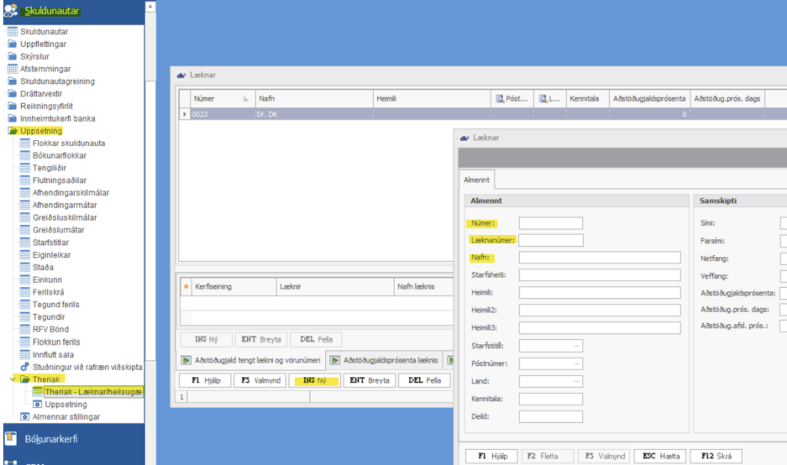Open the Póstnúmer lookup ellipsis button

coord(576,363)
